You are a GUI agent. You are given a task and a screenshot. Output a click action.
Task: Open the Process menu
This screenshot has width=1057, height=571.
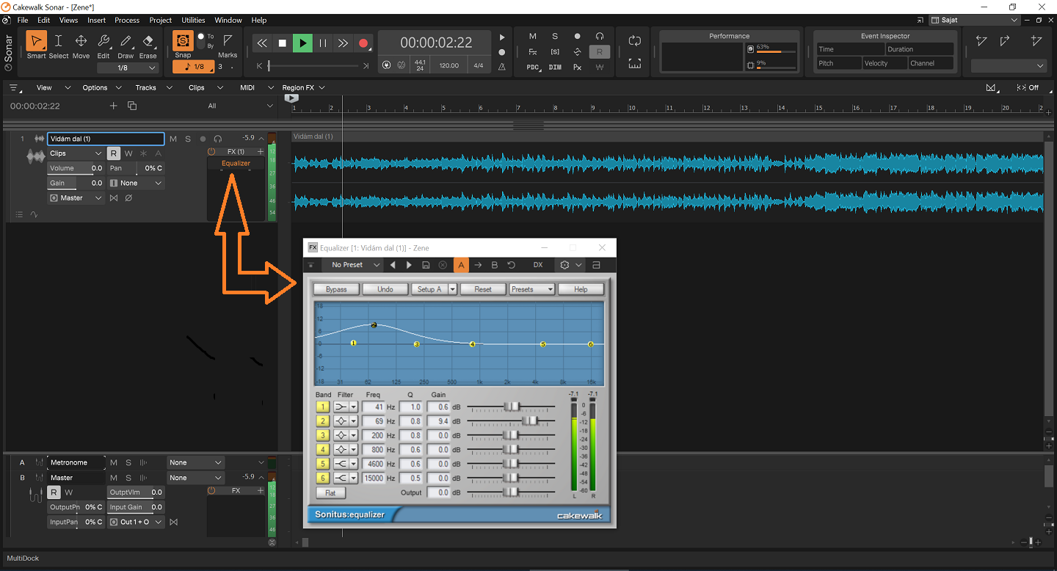(x=127, y=21)
